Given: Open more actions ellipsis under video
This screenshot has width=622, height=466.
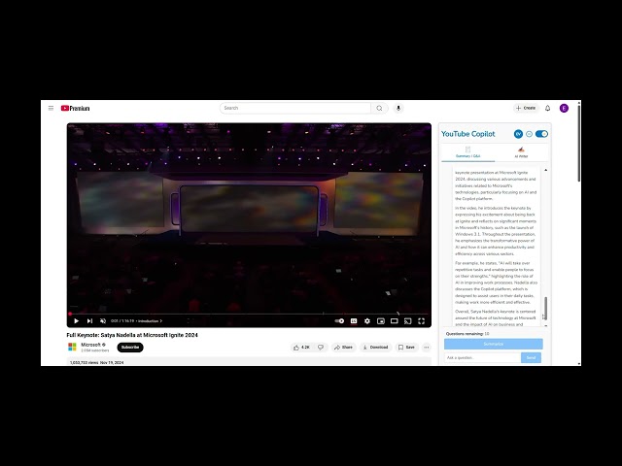Looking at the screenshot, I should (x=427, y=348).
